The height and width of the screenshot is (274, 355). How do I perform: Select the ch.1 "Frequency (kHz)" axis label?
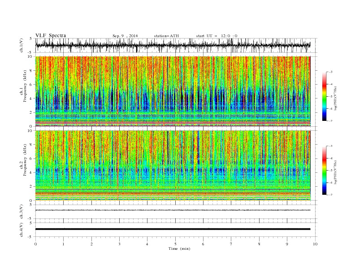click(x=25, y=86)
